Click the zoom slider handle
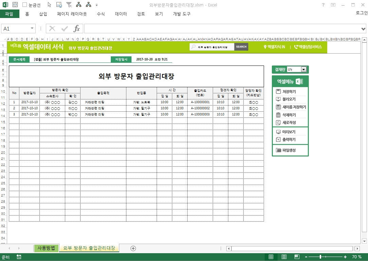368x261 pixels. pyautogui.click(x=320, y=257)
